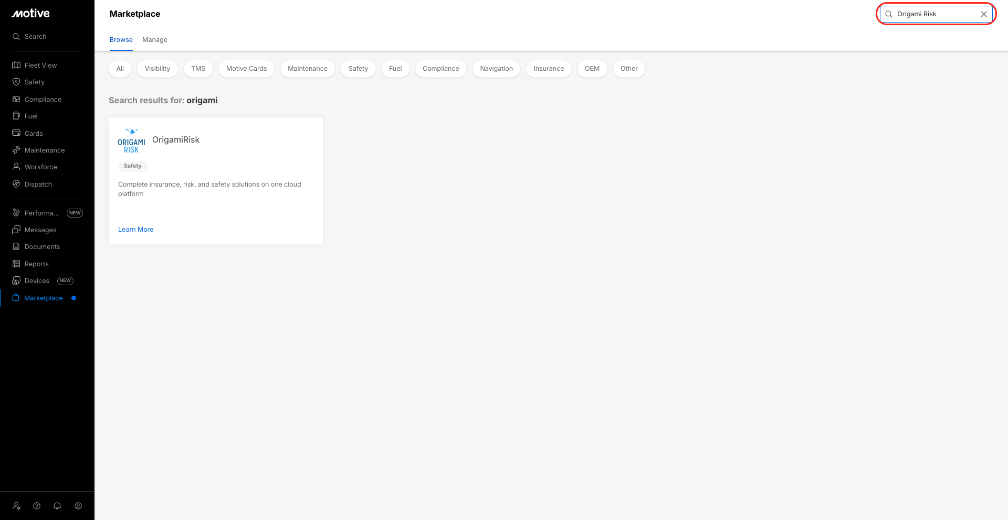Filter by Compliance category chip
1008x520 pixels.
pos(441,69)
